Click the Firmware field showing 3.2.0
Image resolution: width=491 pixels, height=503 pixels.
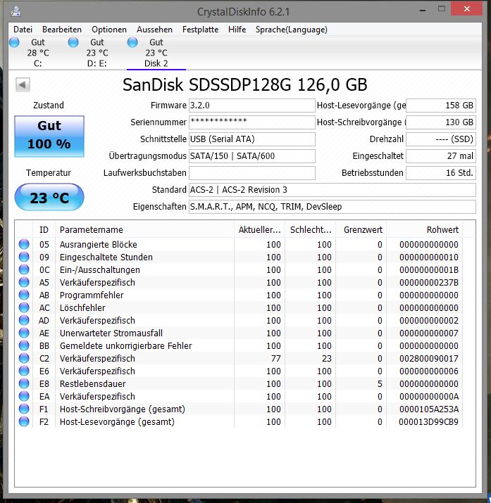click(252, 106)
